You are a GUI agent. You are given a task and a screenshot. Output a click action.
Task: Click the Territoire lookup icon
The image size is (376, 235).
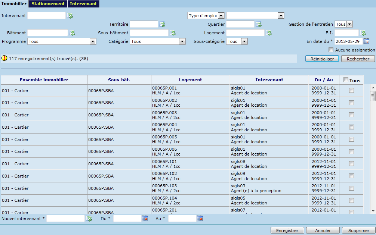(x=162, y=24)
